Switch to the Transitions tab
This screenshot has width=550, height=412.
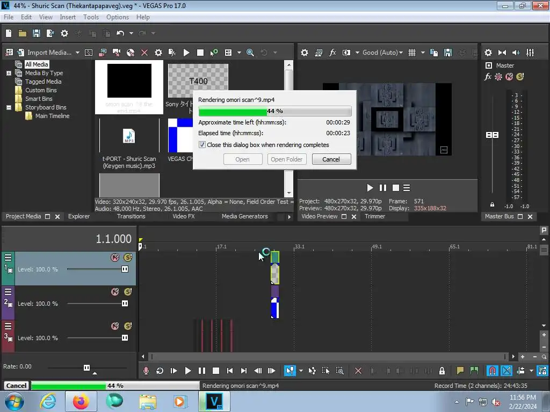131,217
